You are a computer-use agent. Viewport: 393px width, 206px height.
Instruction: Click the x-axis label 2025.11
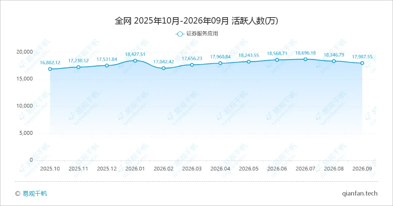pyautogui.click(x=79, y=169)
